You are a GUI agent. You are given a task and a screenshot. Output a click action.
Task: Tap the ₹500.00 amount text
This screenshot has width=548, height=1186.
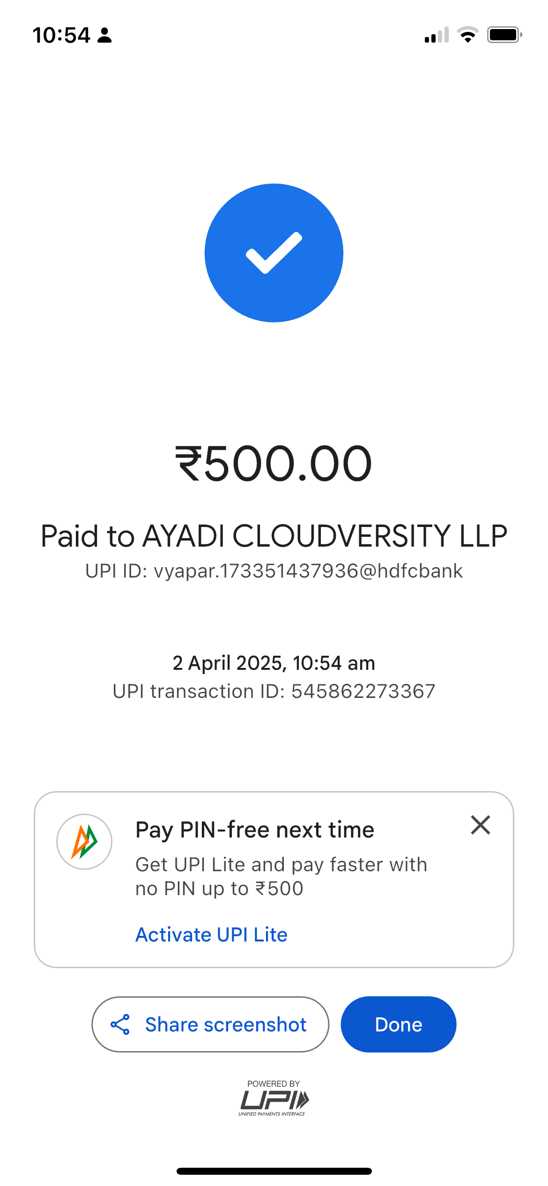click(274, 464)
